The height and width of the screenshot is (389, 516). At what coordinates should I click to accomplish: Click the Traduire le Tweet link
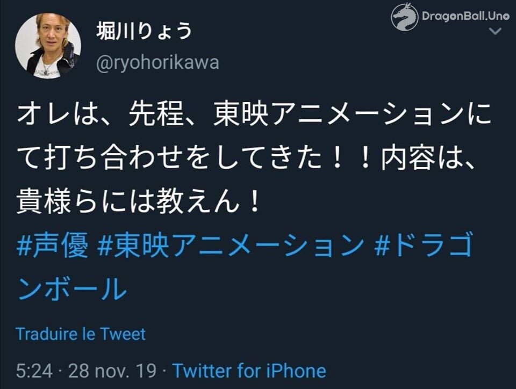coord(81,334)
